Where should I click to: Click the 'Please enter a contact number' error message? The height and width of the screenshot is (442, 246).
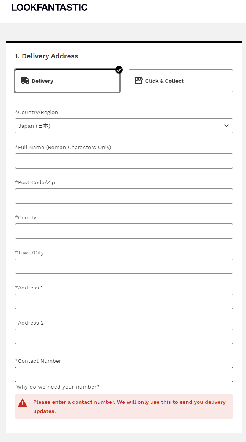[129, 407]
